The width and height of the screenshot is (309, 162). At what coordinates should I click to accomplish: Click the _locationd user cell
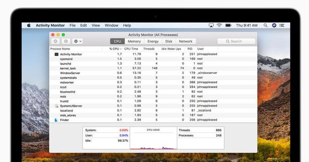point(204,110)
